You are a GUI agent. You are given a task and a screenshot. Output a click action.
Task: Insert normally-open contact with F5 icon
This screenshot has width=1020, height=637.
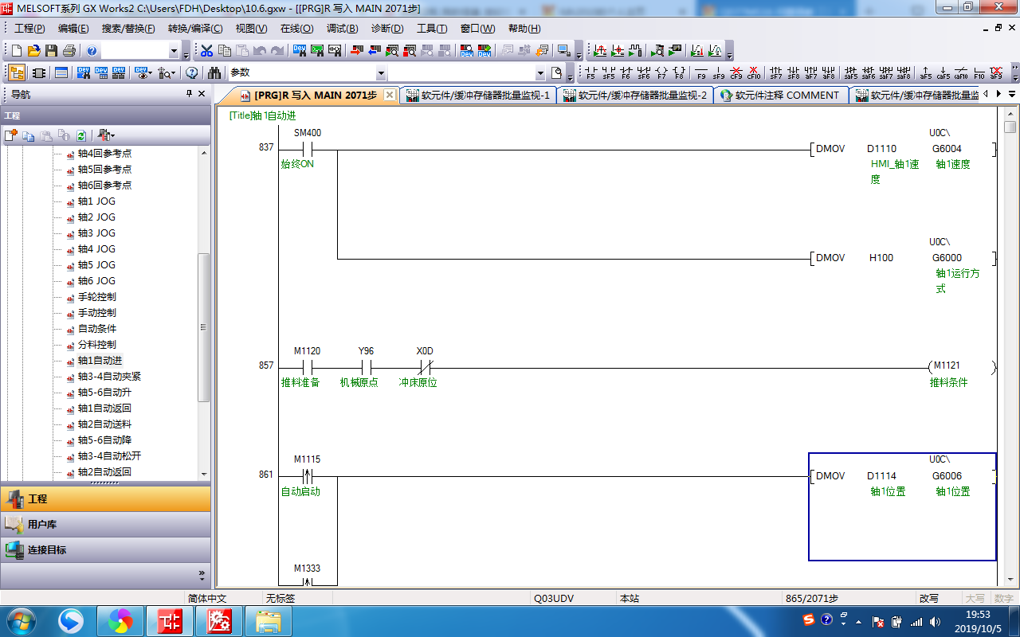[x=590, y=73]
